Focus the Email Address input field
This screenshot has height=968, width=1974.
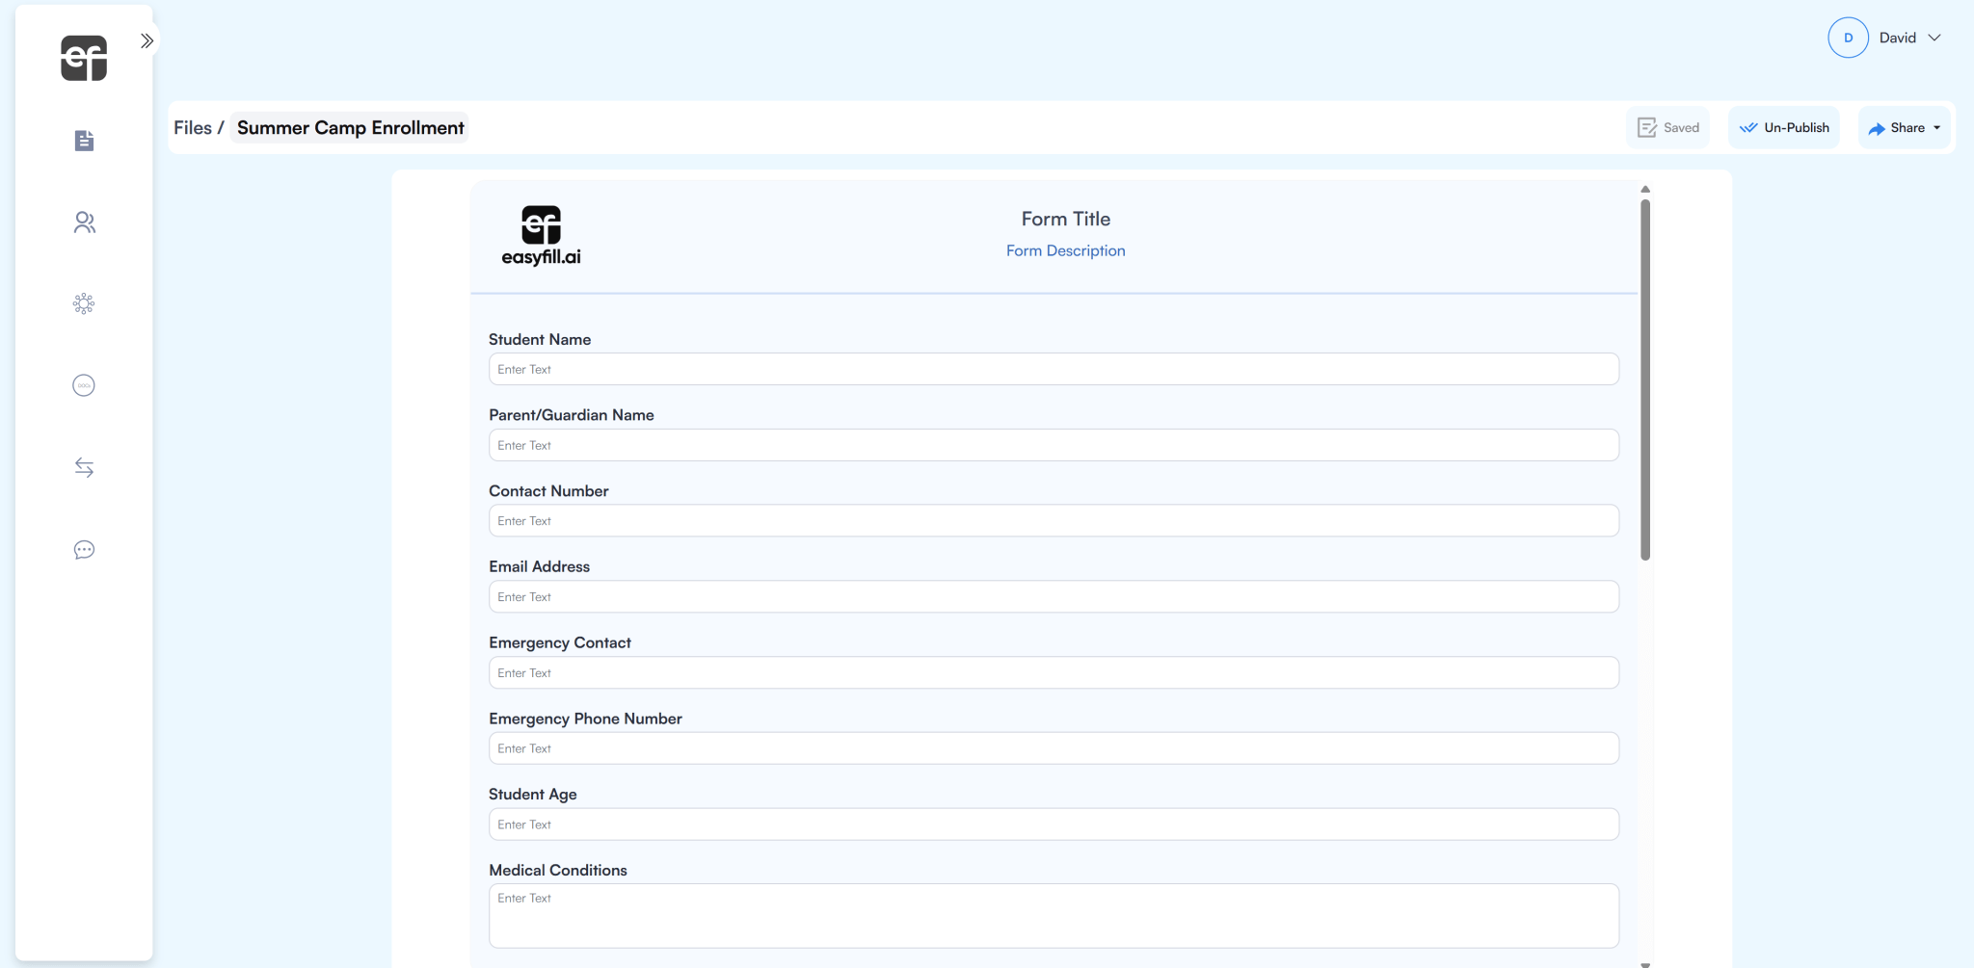tap(1054, 596)
